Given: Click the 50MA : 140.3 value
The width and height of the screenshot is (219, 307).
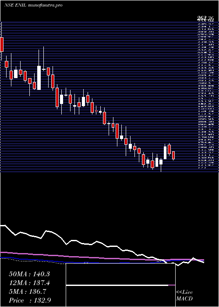Looking at the screenshot, I should click(x=29, y=274).
